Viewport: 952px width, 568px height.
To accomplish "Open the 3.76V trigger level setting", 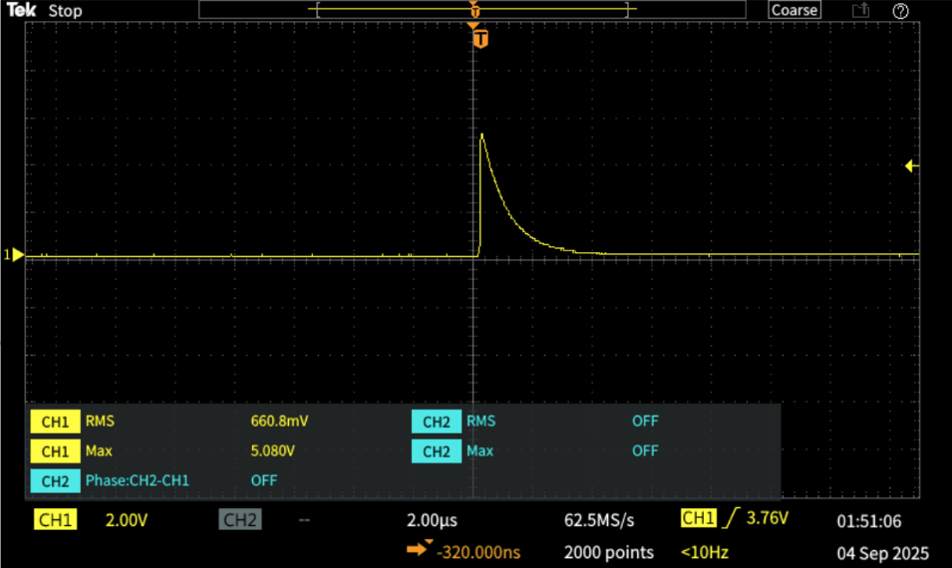I will pyautogui.click(x=766, y=519).
